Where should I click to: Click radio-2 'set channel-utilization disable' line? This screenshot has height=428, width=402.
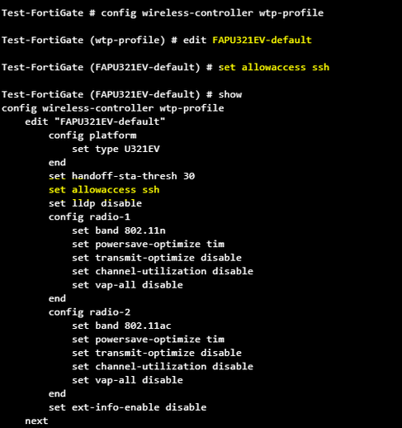pos(163,367)
